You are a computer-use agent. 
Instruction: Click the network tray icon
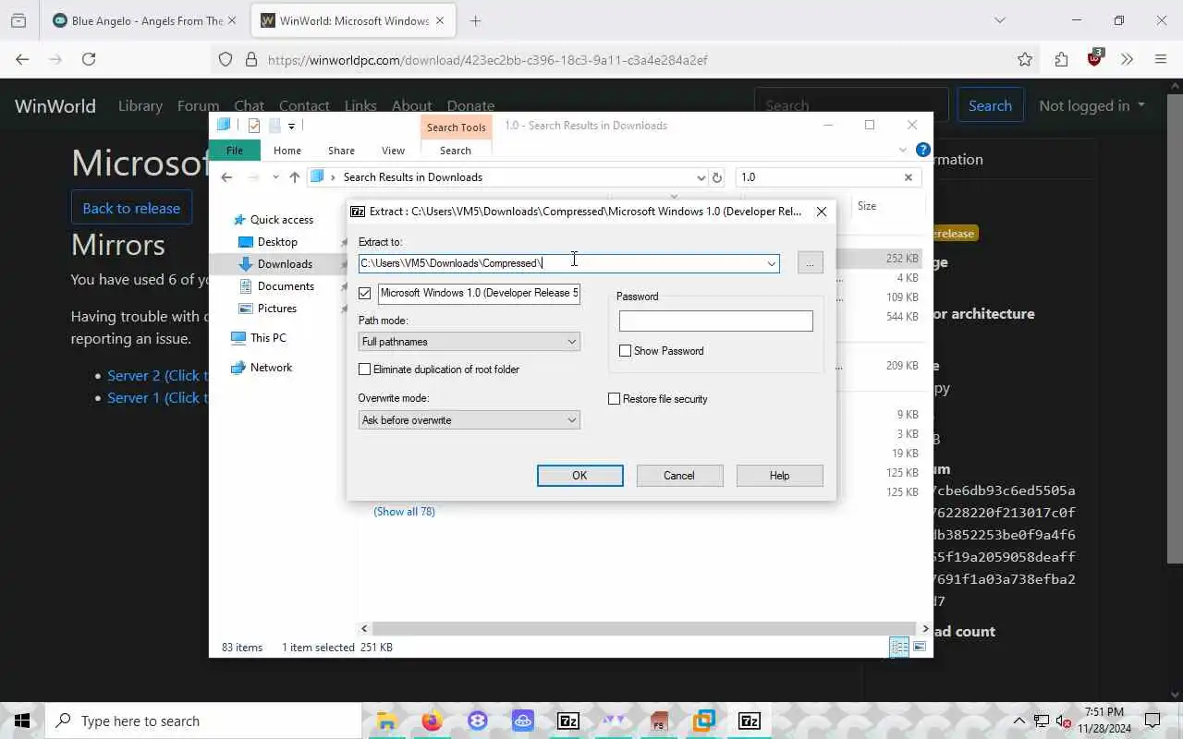[x=1042, y=721]
